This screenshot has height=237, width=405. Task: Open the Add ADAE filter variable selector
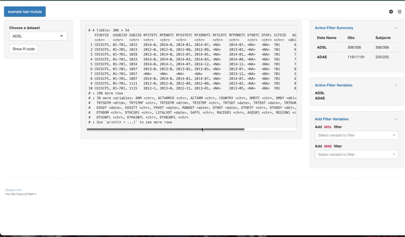pyautogui.click(x=356, y=155)
